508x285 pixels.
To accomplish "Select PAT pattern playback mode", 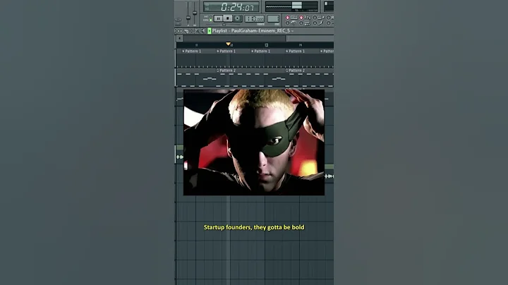I will (210, 16).
